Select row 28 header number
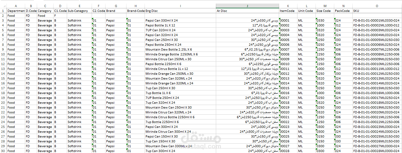The width and height of the screenshot is (402, 153). (3, 141)
